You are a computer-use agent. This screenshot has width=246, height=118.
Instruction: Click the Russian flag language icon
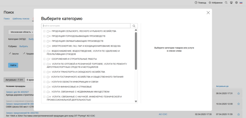[241, 3]
